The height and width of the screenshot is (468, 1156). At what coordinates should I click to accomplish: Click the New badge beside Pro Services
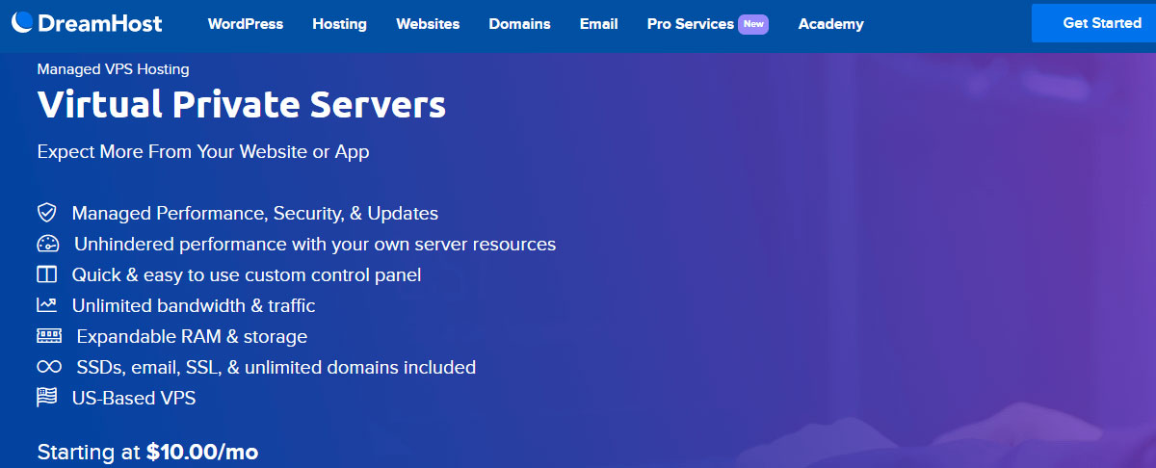tap(753, 24)
